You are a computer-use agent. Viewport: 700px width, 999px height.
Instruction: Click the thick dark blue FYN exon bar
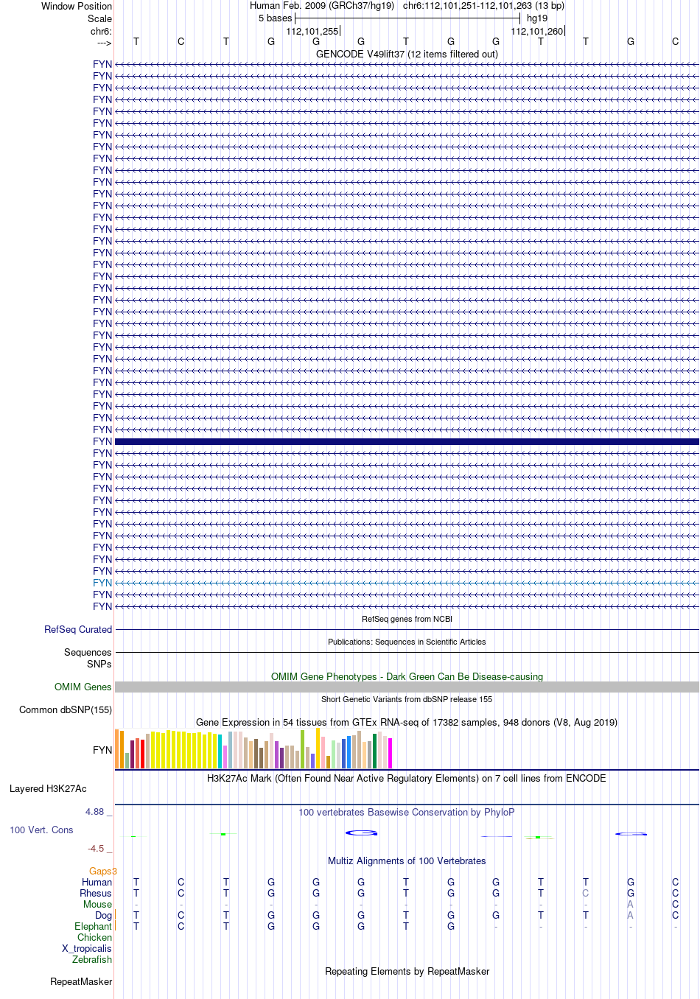[x=407, y=441]
